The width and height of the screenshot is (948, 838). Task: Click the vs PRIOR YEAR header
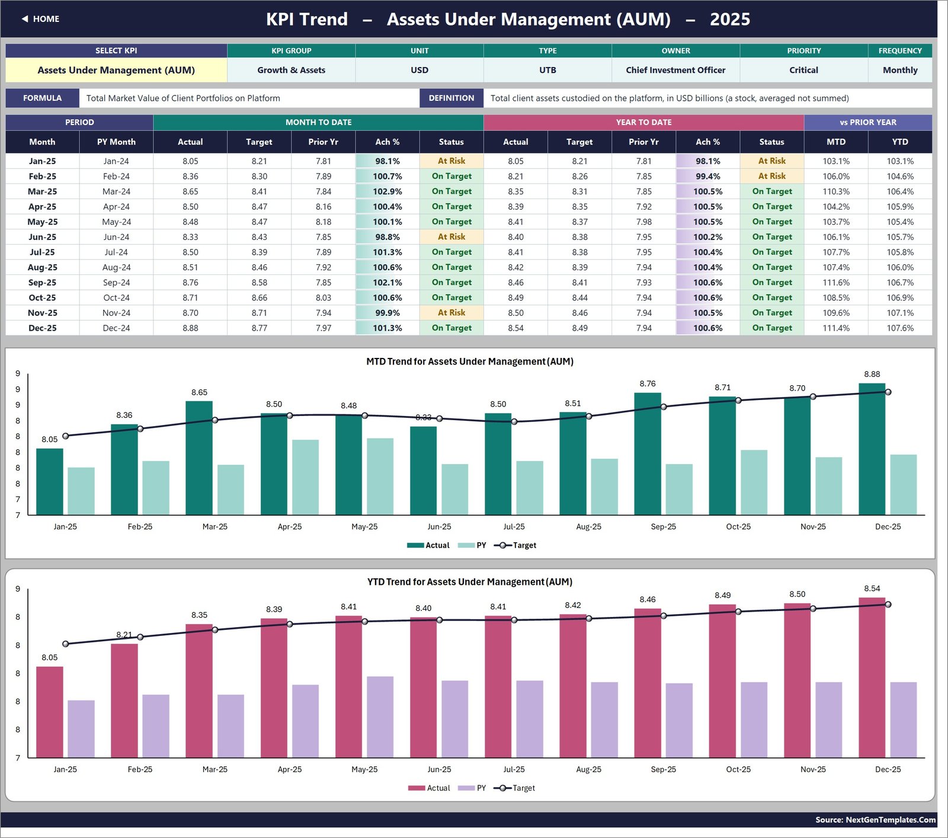pos(868,122)
